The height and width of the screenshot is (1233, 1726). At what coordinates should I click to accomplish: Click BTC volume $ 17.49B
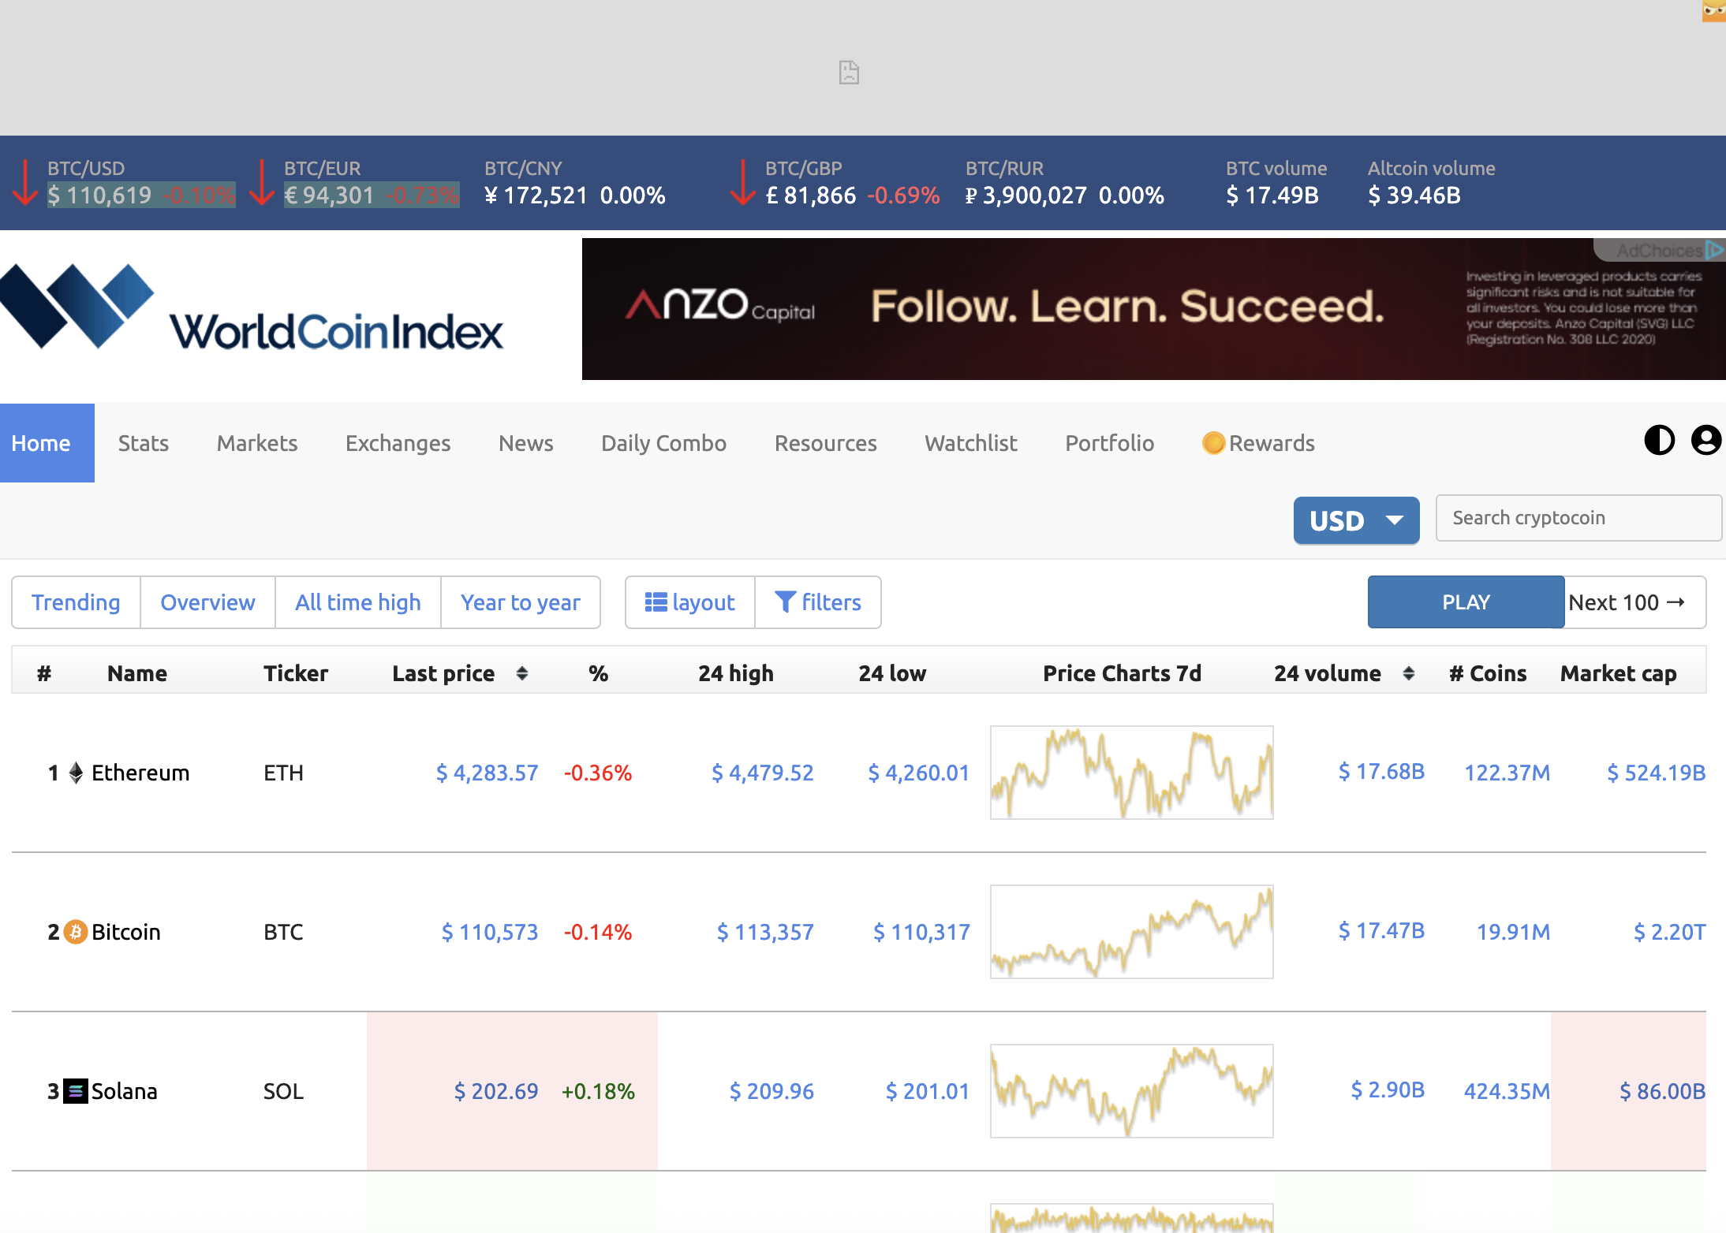click(1272, 195)
